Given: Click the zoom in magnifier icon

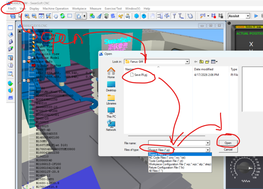Looking at the screenshot, I should coord(27,16).
